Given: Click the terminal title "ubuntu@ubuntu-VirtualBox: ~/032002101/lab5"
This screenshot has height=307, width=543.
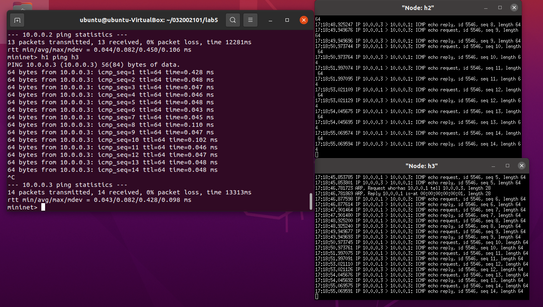Looking at the screenshot, I should (149, 20).
